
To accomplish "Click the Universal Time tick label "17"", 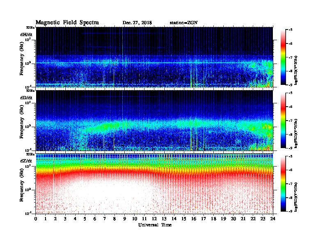I will 204,219.
